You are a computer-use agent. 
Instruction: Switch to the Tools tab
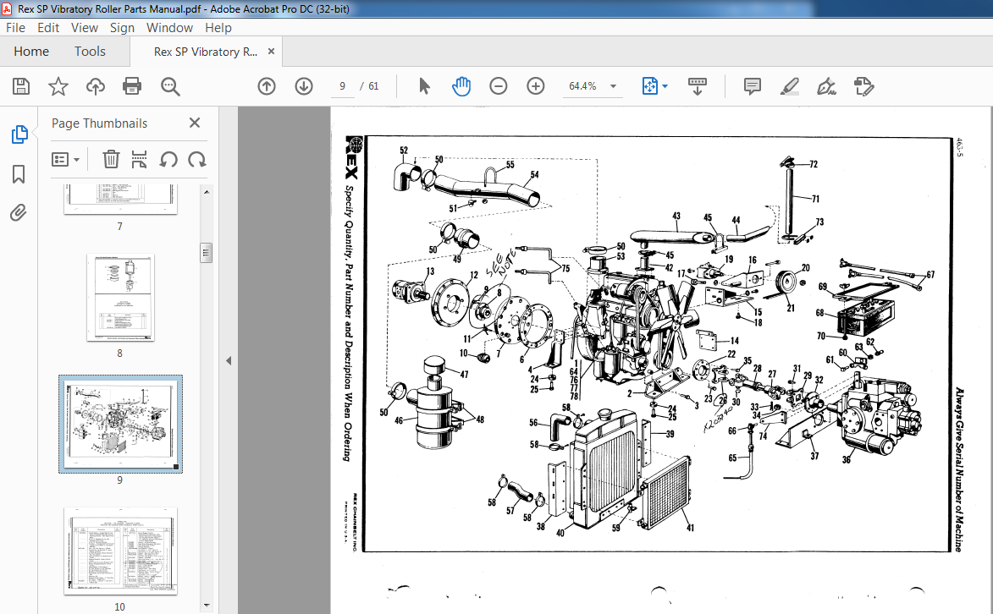(90, 52)
